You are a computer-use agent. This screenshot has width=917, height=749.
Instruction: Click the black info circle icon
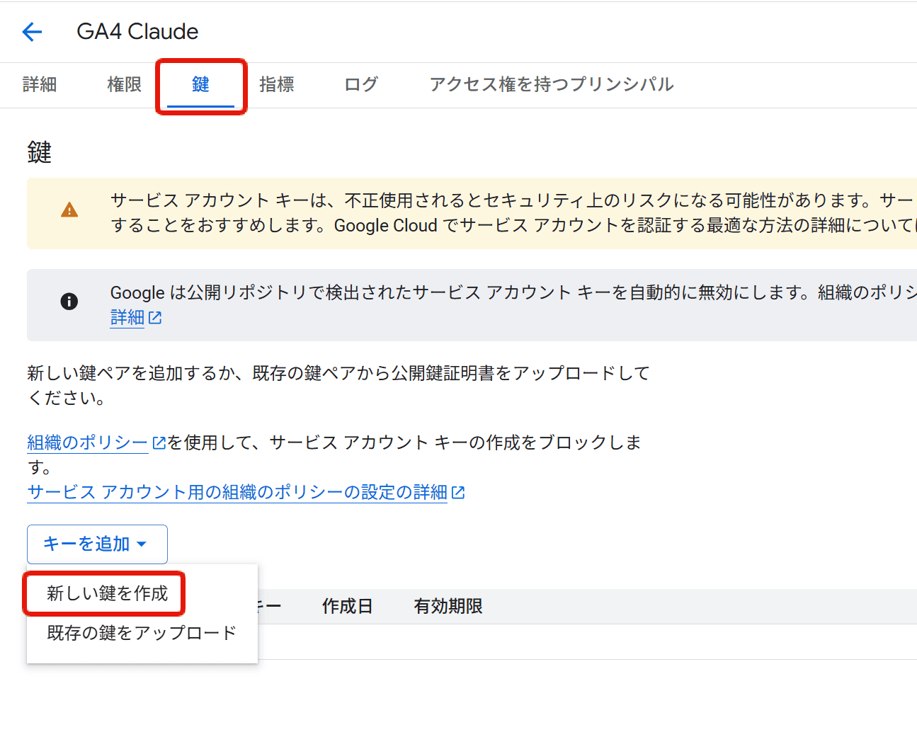tap(69, 302)
